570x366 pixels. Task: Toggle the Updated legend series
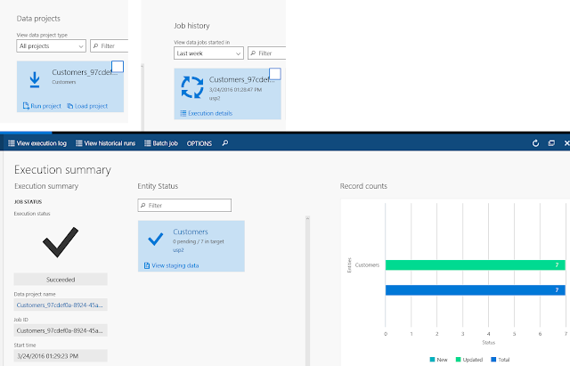coord(469,360)
